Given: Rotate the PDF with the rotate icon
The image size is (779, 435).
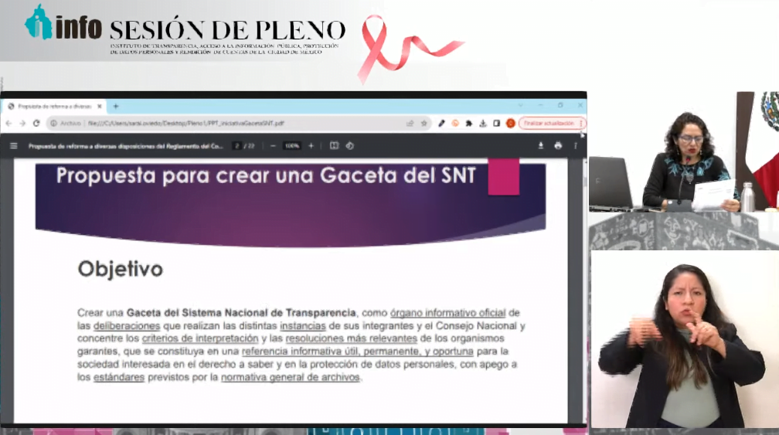Looking at the screenshot, I should click(349, 145).
